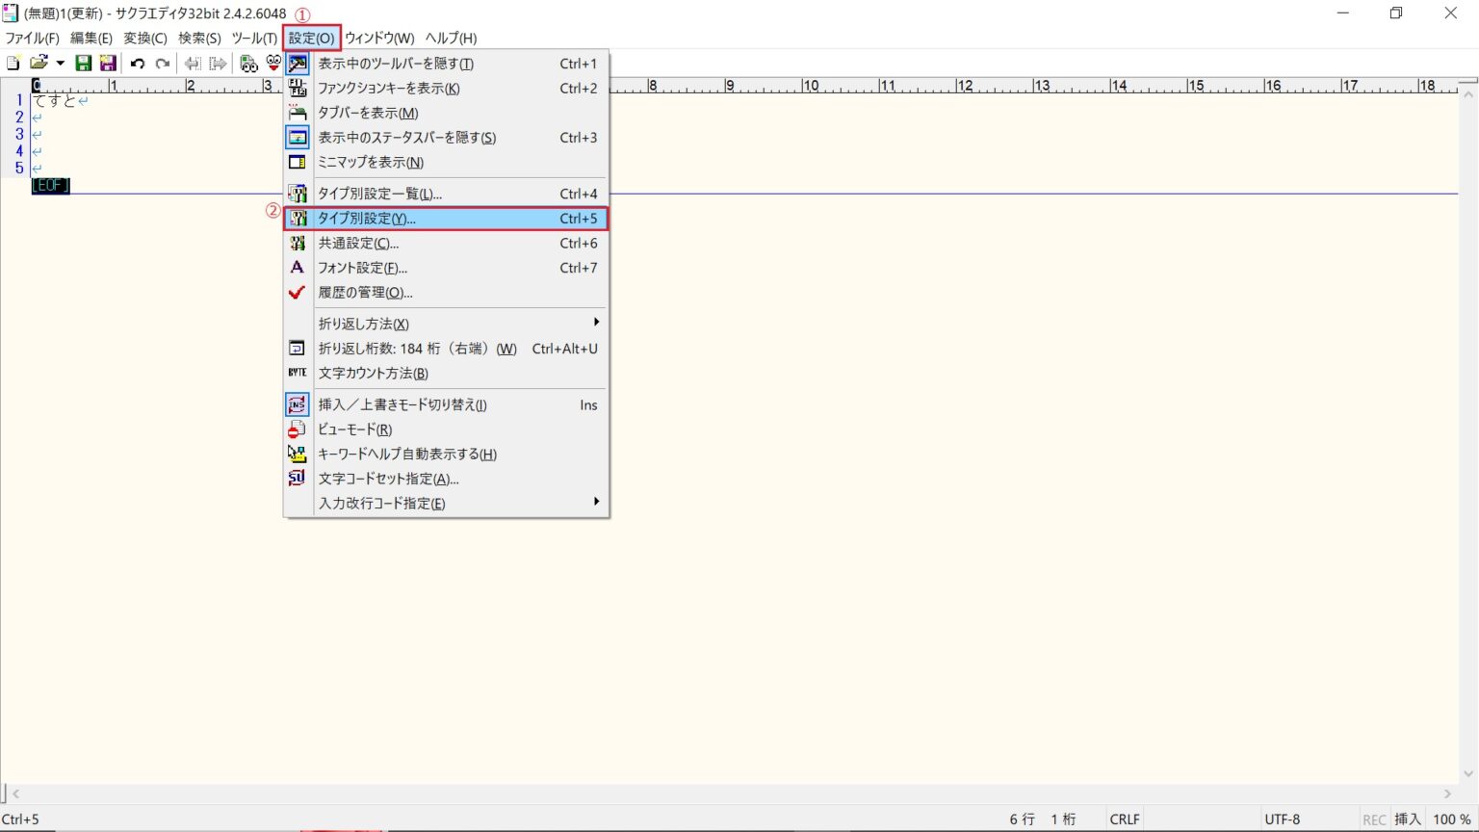Click the green Save floppy icon
This screenshot has height=832, width=1479.
tap(84, 64)
